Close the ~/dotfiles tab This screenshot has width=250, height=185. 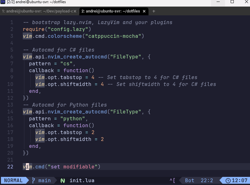[144, 11]
